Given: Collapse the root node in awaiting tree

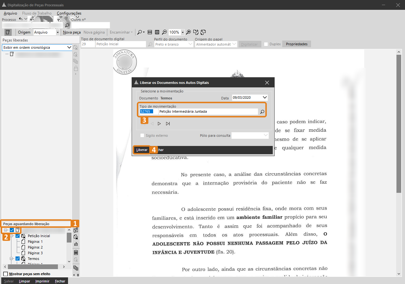Looking at the screenshot, I should pos(6,230).
